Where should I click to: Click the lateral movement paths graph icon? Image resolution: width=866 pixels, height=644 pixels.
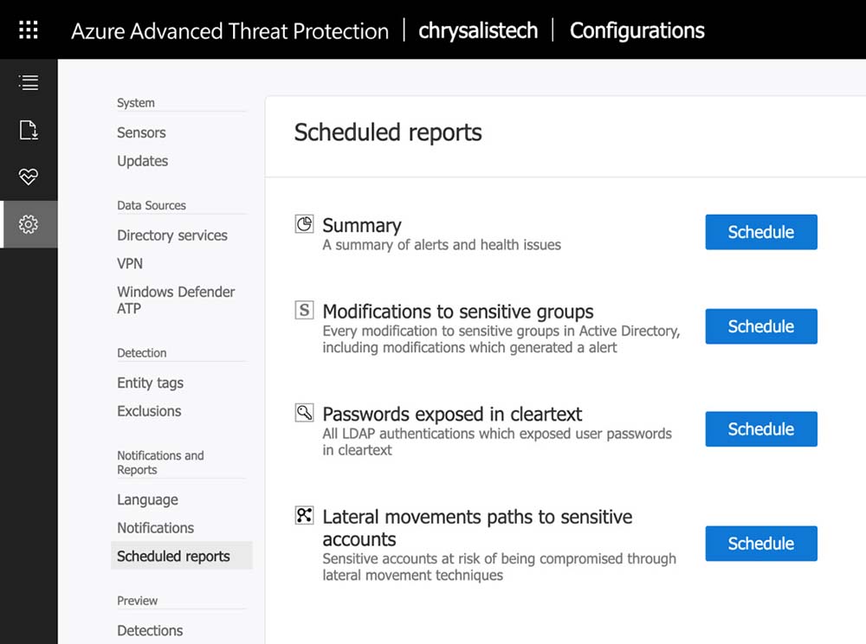tap(304, 516)
